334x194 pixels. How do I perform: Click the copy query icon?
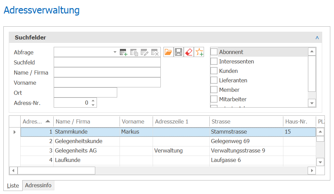(x=134, y=52)
